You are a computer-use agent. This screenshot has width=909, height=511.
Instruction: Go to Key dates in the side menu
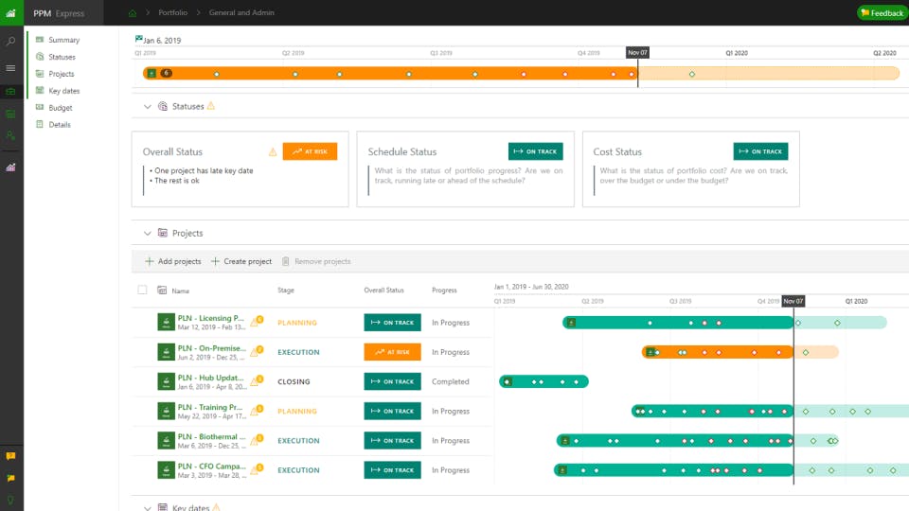point(63,91)
